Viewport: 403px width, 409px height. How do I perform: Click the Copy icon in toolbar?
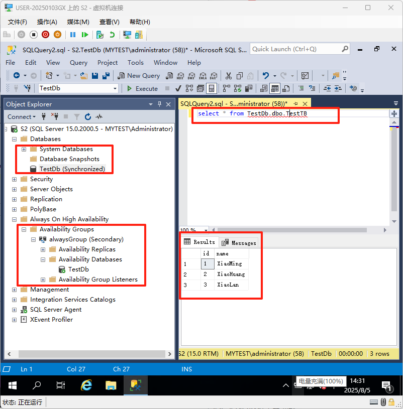click(239, 76)
